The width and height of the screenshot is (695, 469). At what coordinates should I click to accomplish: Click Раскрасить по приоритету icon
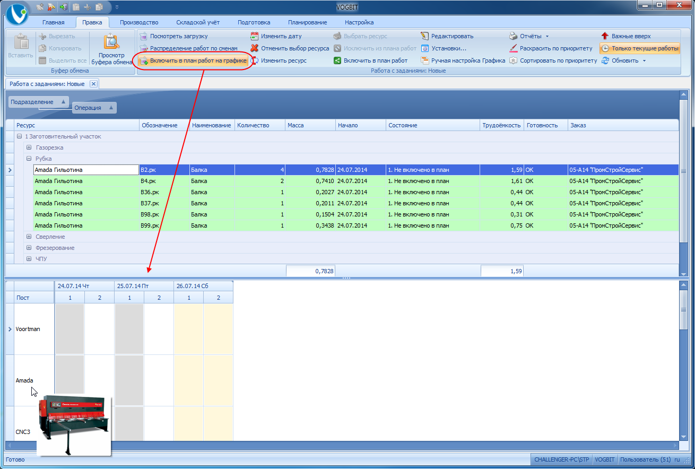point(513,48)
